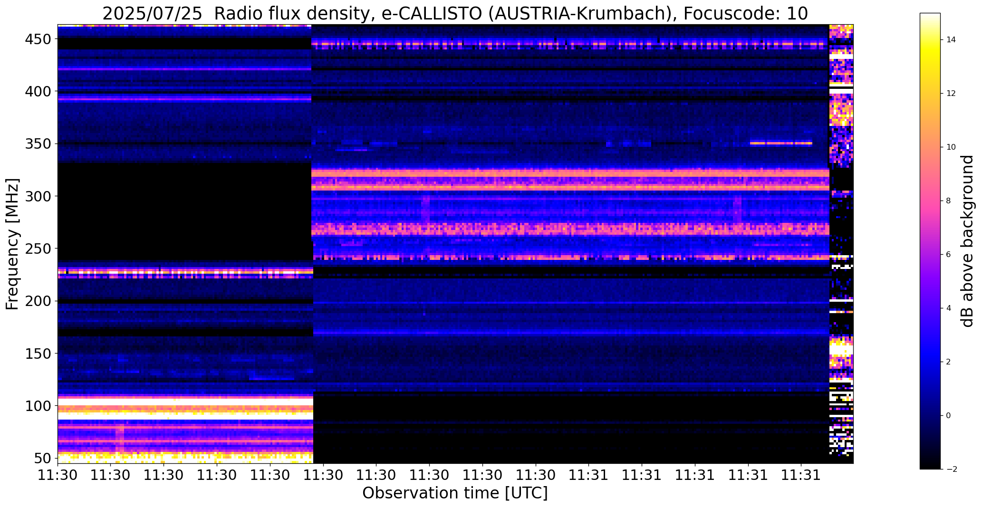Image resolution: width=982 pixels, height=507 pixels.
Task: Click the 200 frequency tick label
Action: [37, 301]
